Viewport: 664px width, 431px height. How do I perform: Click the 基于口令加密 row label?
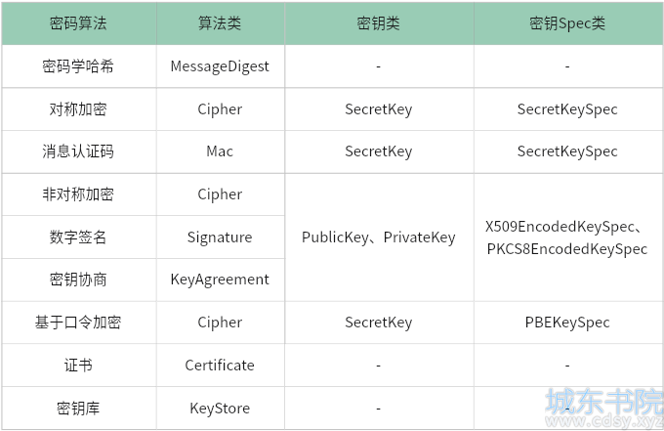pos(78,323)
